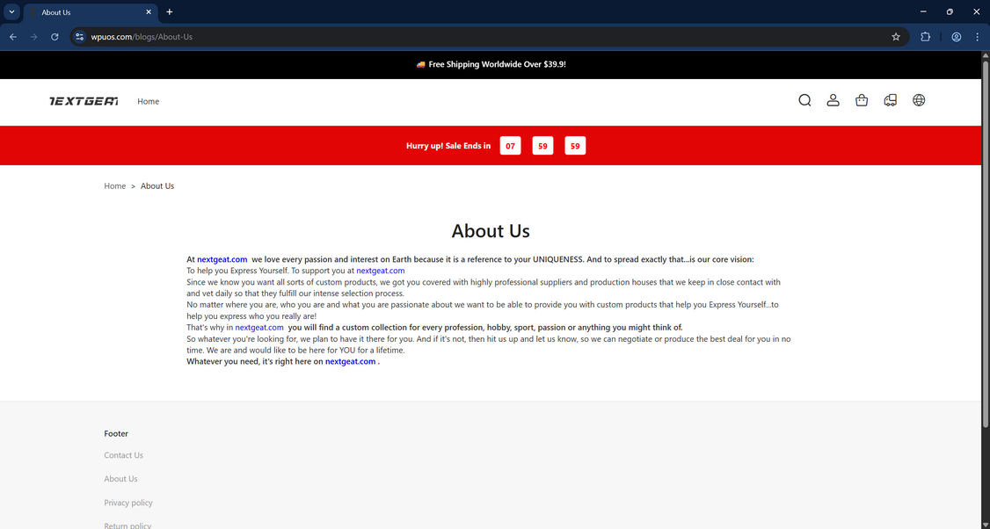Reload the page
Image resolution: width=990 pixels, height=529 pixels.
55,37
